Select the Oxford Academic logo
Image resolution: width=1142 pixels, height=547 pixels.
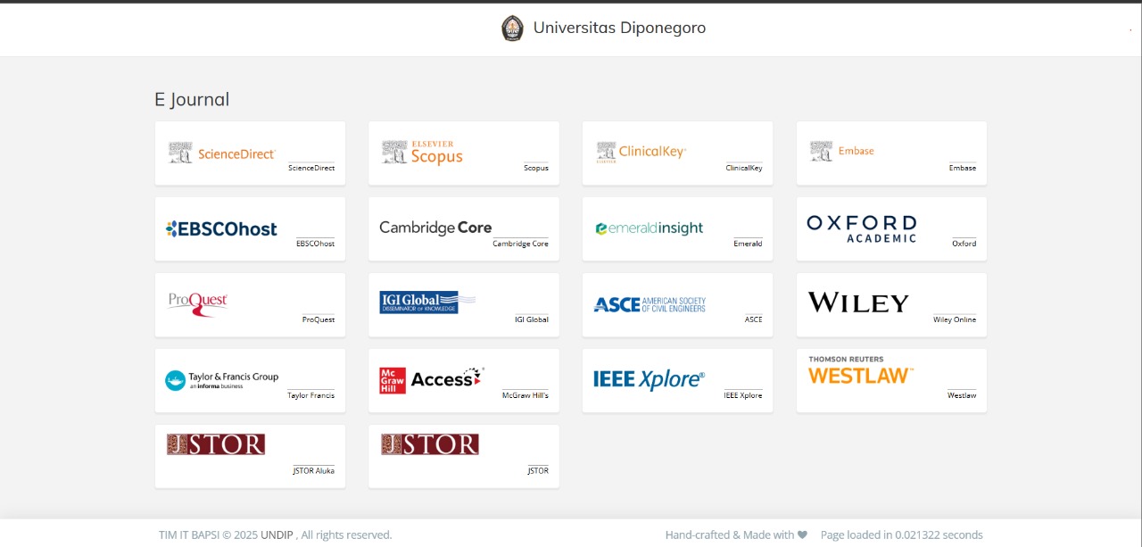tap(862, 228)
